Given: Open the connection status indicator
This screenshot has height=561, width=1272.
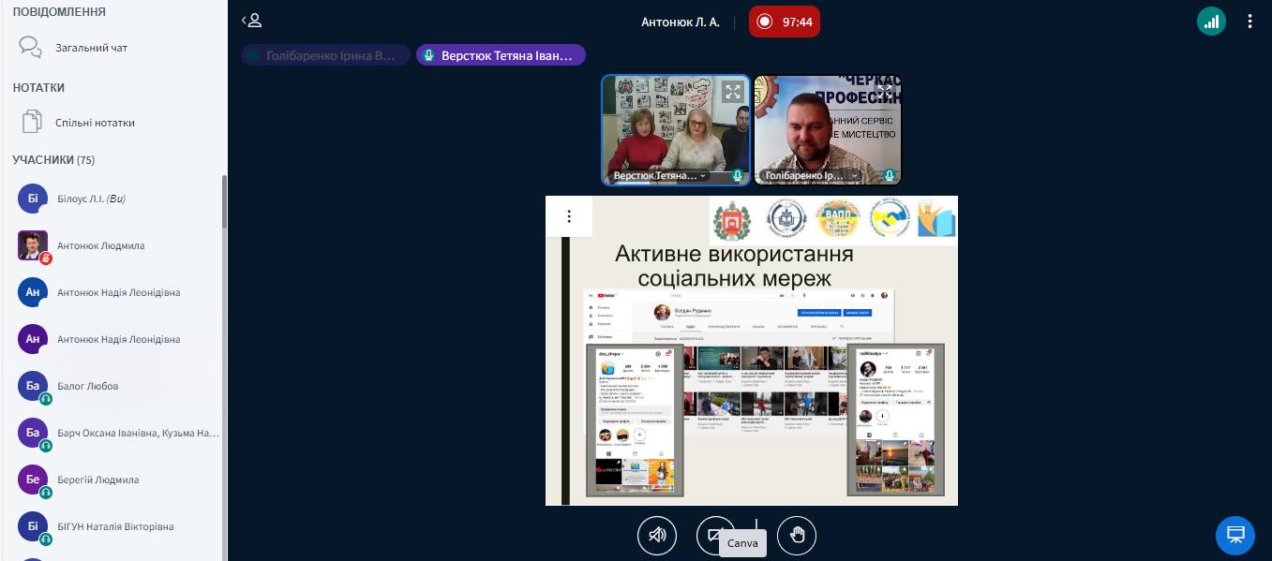Looking at the screenshot, I should pos(1211,21).
